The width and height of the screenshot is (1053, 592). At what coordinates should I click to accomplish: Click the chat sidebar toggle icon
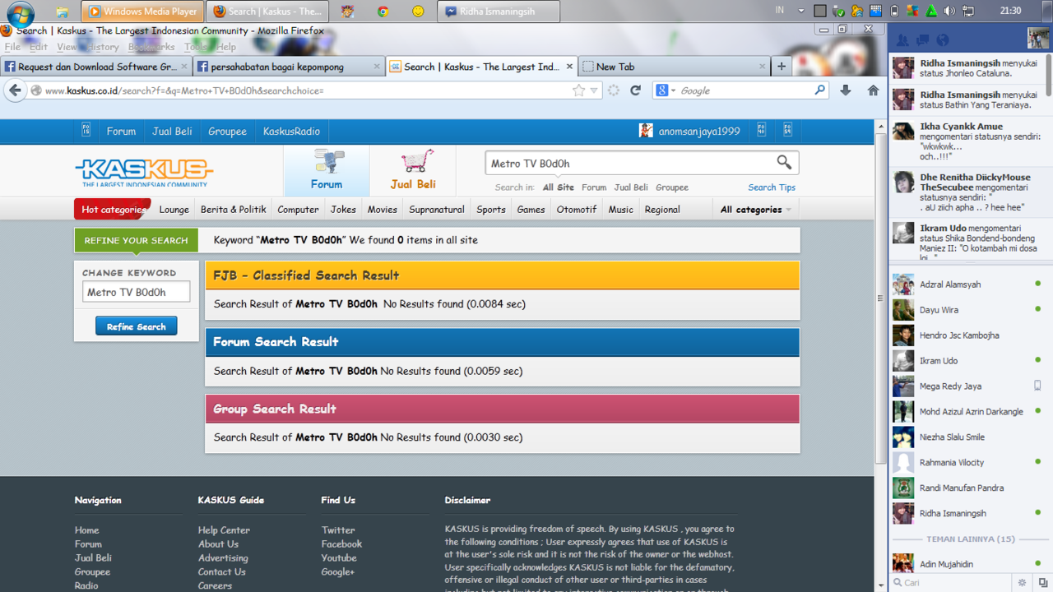pyautogui.click(x=1043, y=583)
